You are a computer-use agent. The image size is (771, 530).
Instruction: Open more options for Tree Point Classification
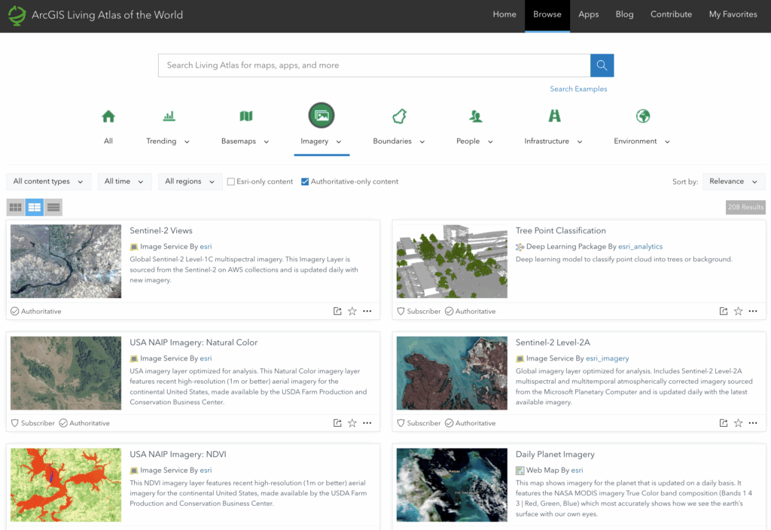[x=753, y=311]
